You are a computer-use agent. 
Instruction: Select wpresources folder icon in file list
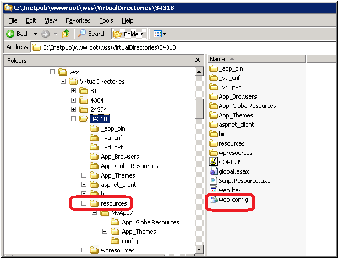coord(214,153)
